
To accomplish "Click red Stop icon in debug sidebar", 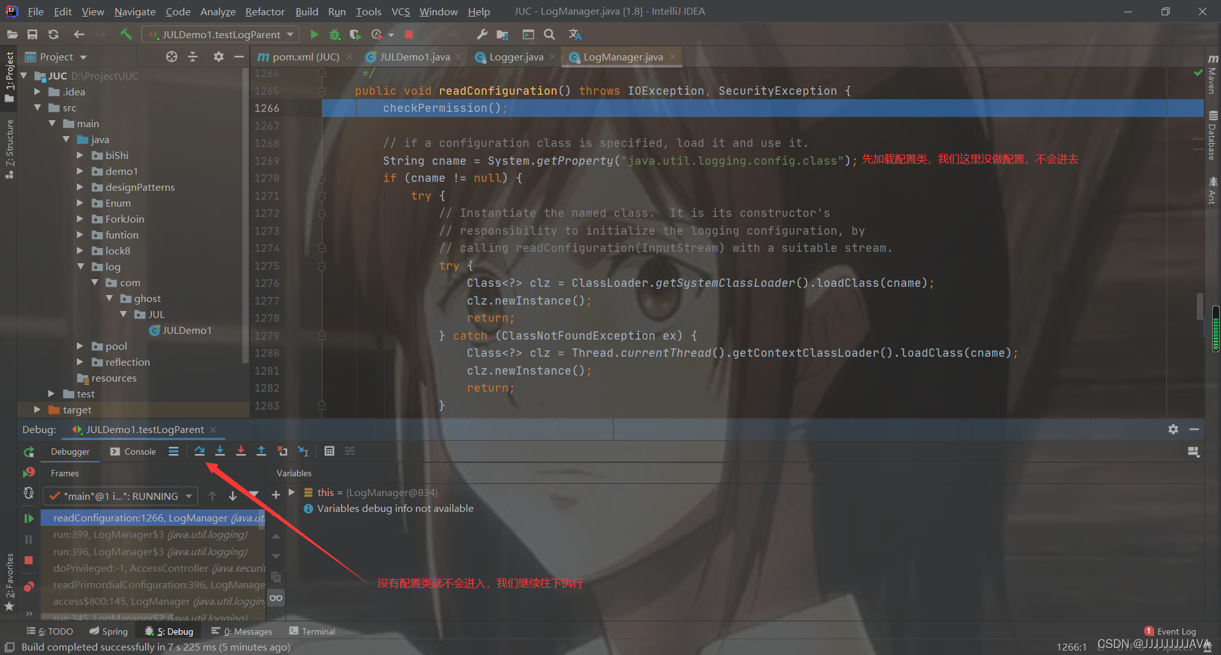I will pyautogui.click(x=29, y=560).
